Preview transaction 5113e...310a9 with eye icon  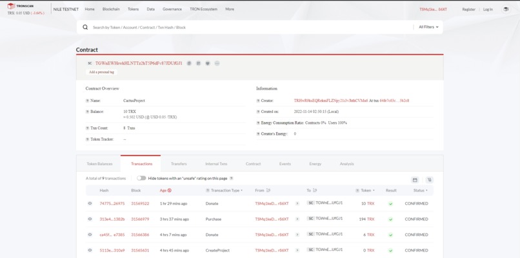[90, 250]
